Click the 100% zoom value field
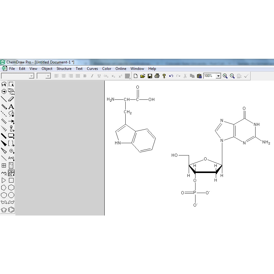Image resolution: width=274 pixels, height=274 pixels. tap(210, 76)
